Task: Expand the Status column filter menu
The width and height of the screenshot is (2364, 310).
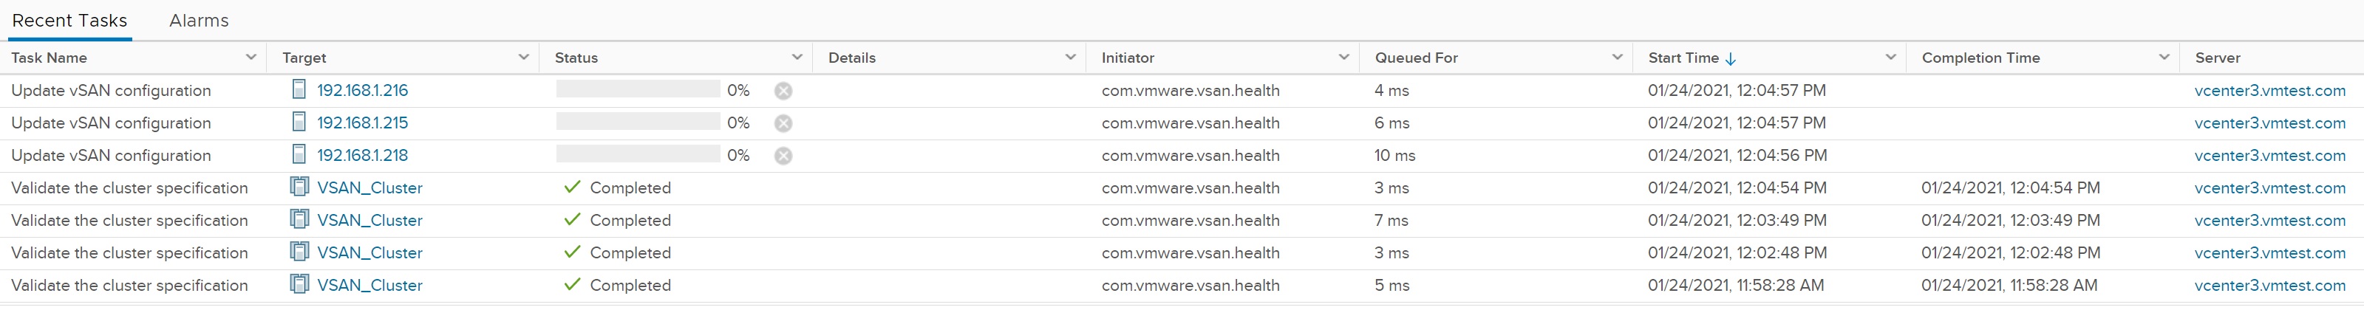Action: coord(797,58)
